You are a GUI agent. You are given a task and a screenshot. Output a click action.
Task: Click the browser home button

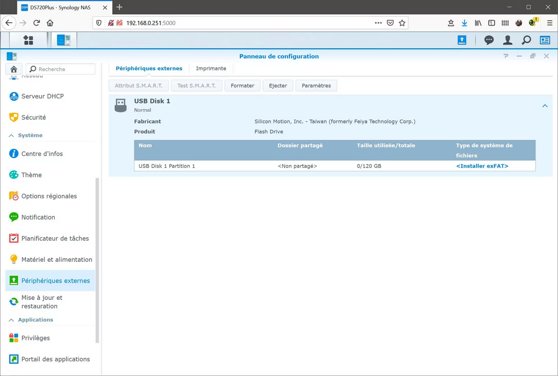coord(50,23)
